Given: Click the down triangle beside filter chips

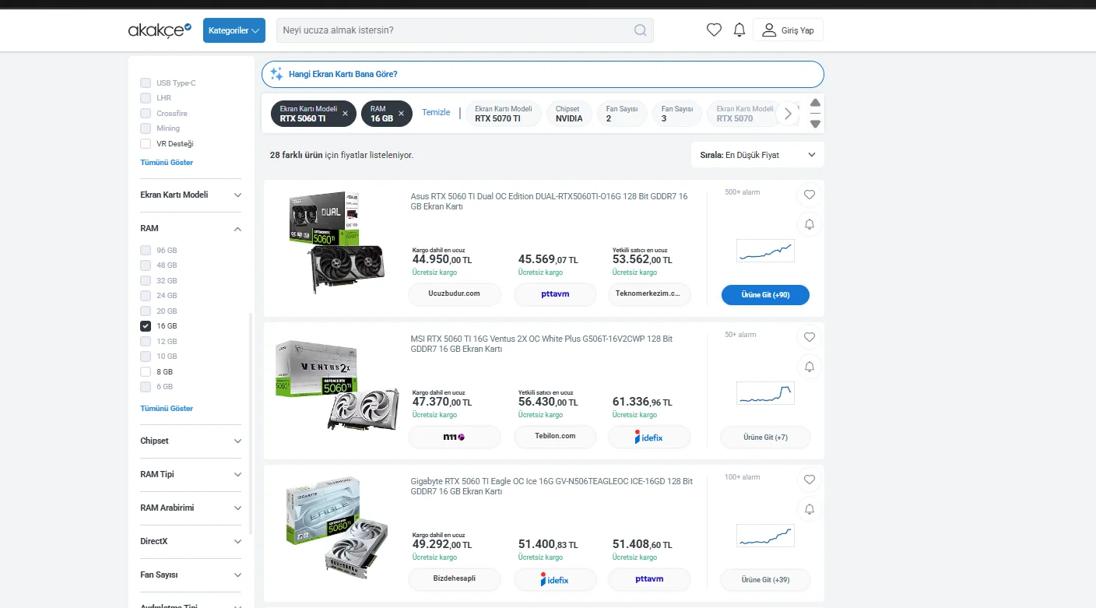Looking at the screenshot, I should (815, 124).
